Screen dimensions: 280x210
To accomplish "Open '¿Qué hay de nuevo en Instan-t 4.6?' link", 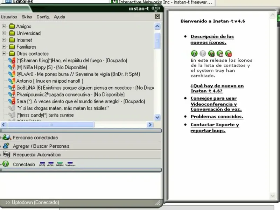I will pos(217,88).
